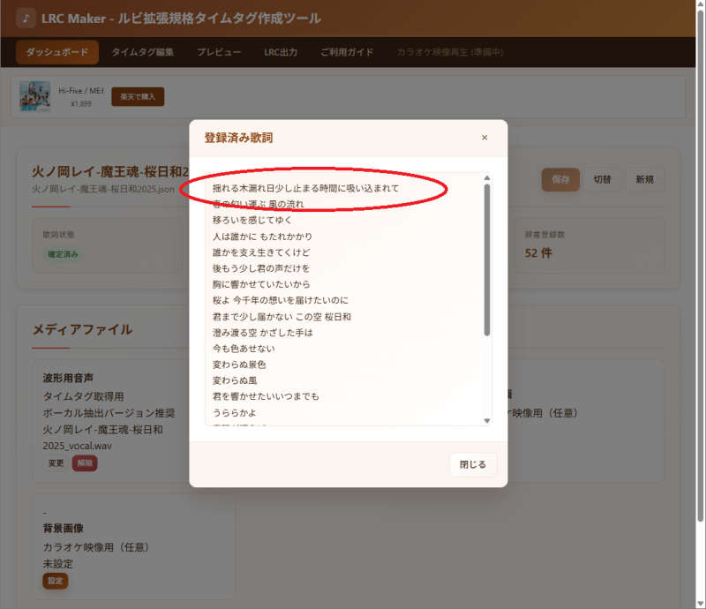The height and width of the screenshot is (609, 706).
Task: Click the 変更 button under 波形用音声
Action: [x=55, y=463]
